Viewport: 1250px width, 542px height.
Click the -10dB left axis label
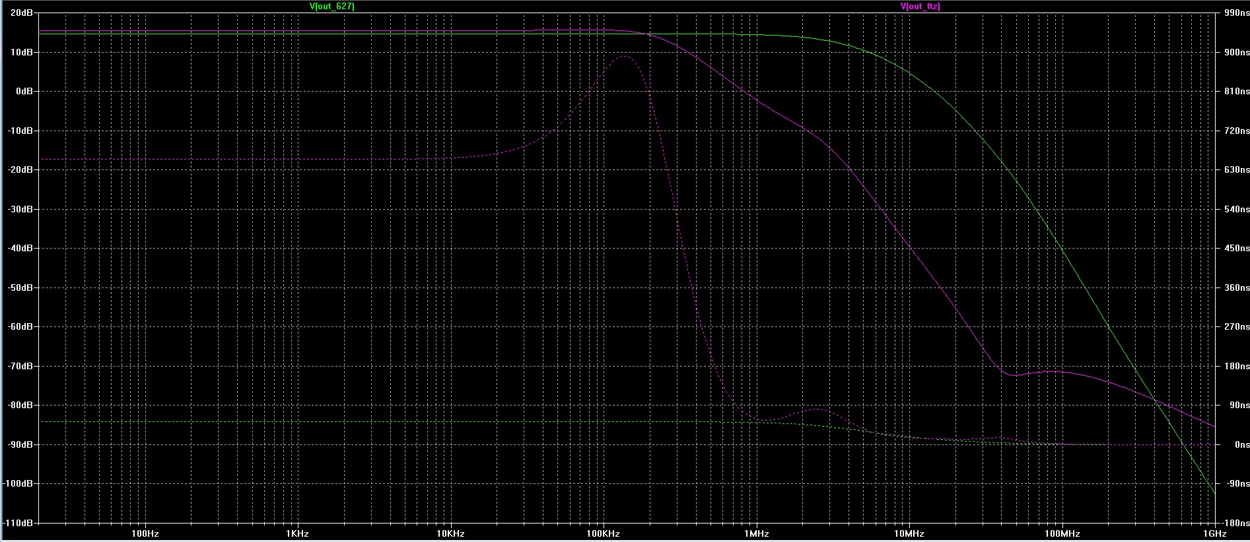pyautogui.click(x=20, y=131)
